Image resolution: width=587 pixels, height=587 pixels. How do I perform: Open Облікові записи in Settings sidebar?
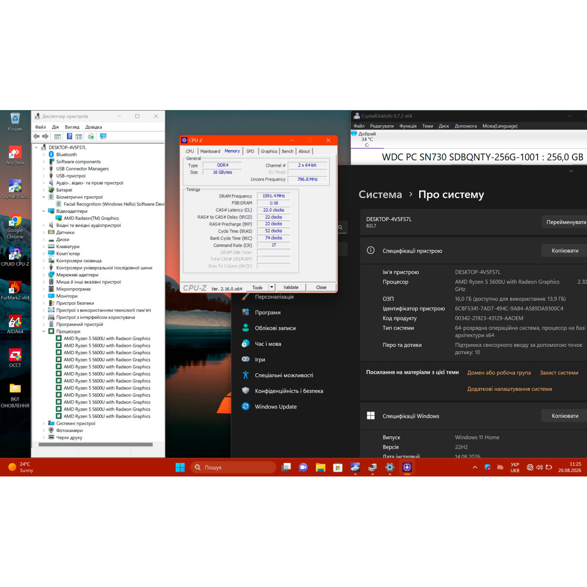coord(275,328)
